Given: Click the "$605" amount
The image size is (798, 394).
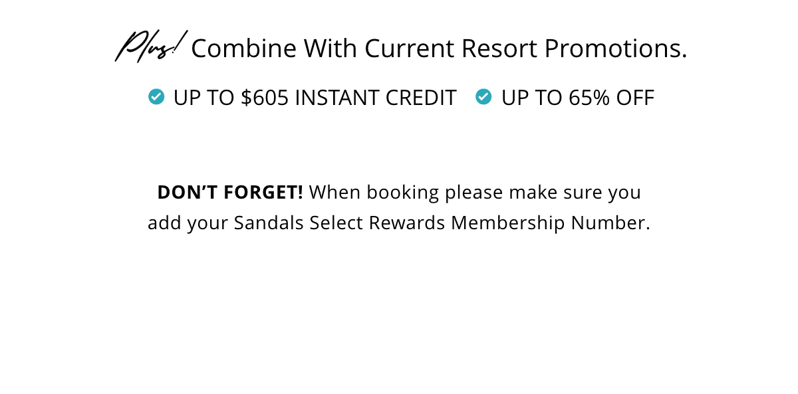Looking at the screenshot, I should tap(265, 98).
